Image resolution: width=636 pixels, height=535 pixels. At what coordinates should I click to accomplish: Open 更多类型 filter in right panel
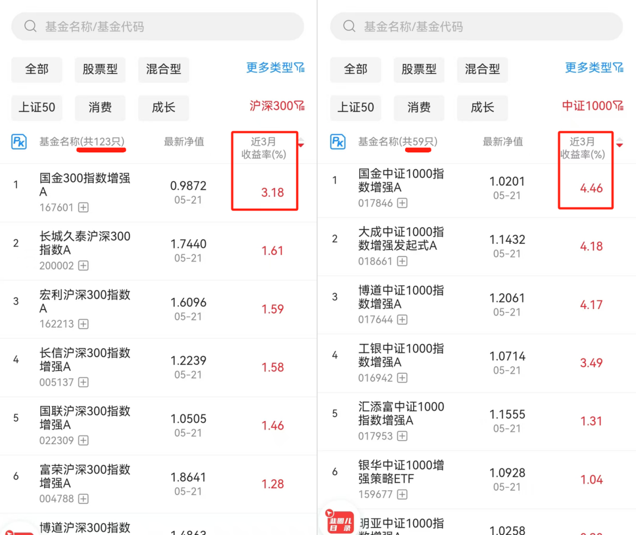coord(594,67)
